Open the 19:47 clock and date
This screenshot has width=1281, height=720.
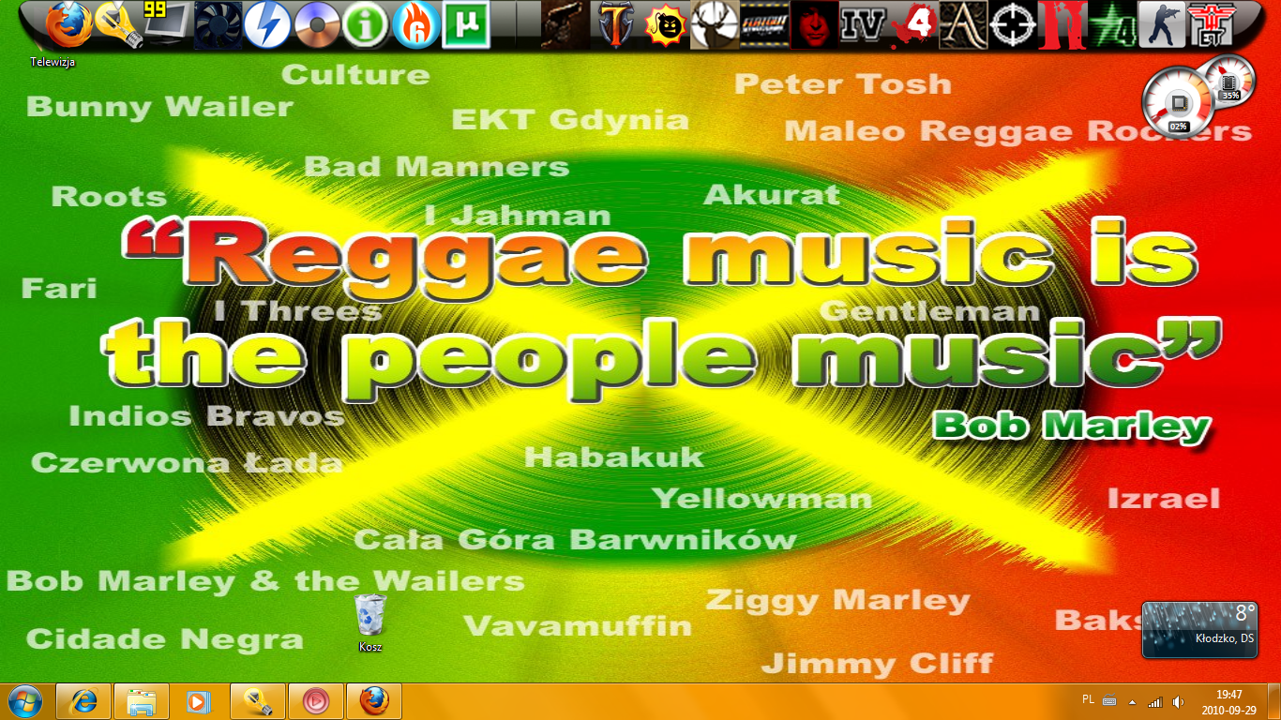click(1229, 701)
